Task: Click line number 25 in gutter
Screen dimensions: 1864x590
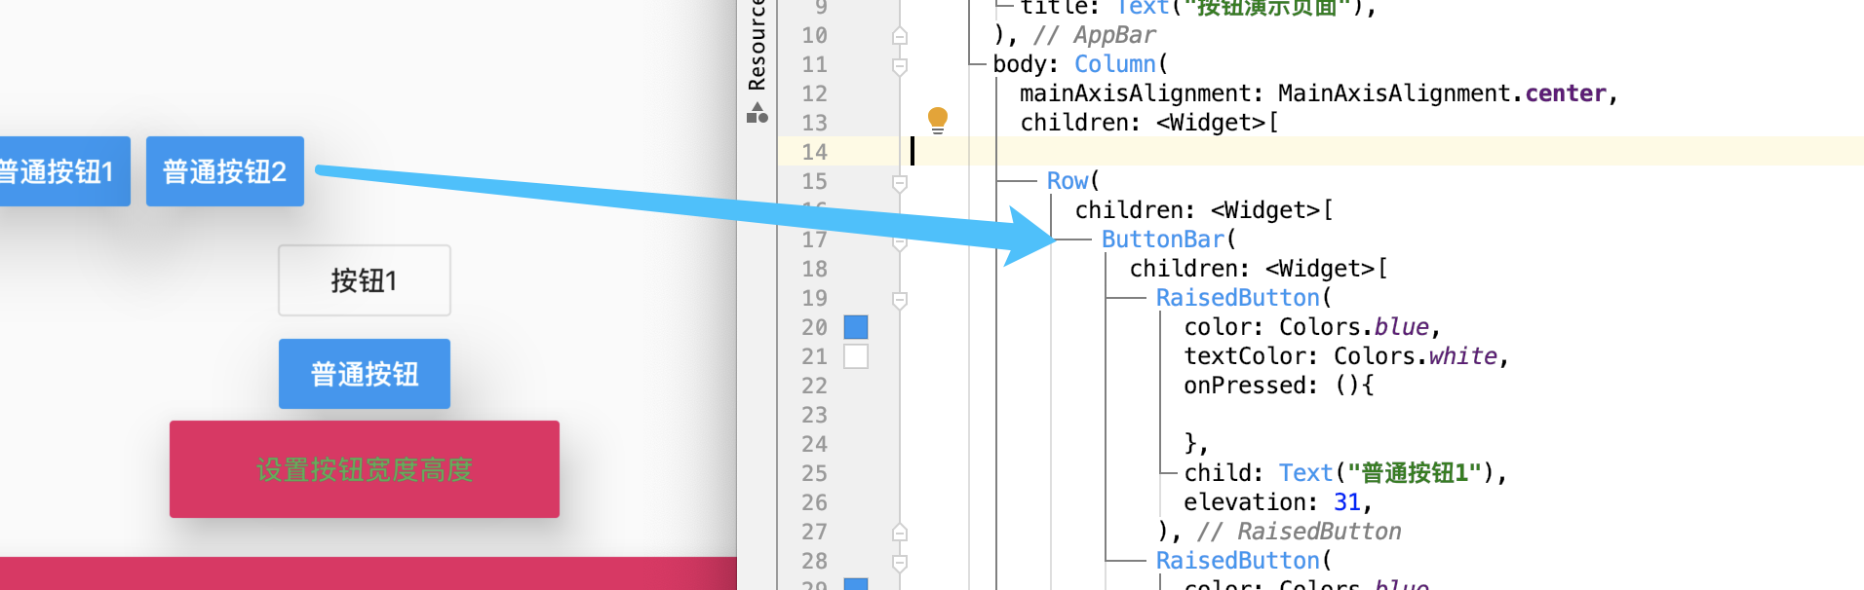Action: [814, 473]
